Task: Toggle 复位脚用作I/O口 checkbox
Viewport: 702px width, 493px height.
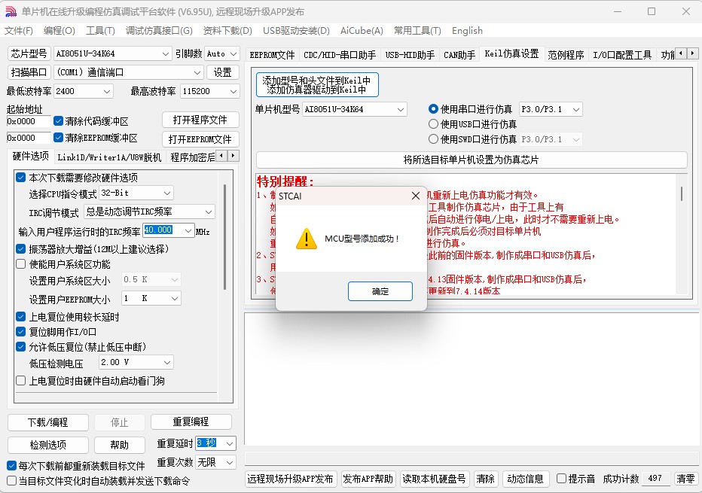Action: 20,332
